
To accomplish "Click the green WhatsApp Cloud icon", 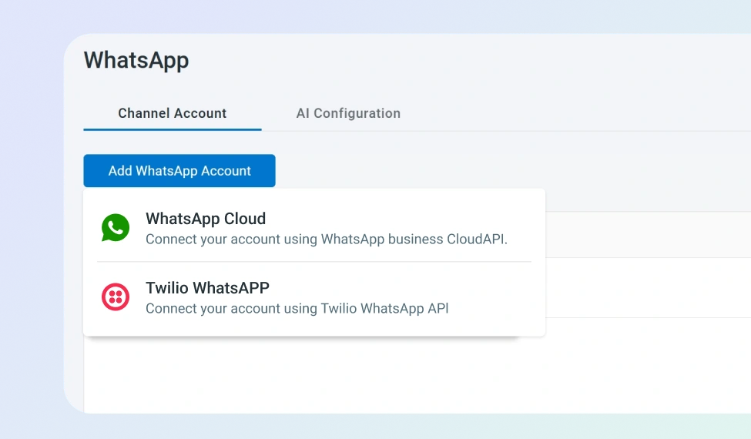I will click(x=116, y=227).
